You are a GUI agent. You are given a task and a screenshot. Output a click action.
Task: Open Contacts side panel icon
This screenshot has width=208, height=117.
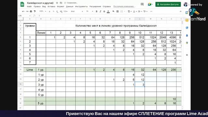187,35
